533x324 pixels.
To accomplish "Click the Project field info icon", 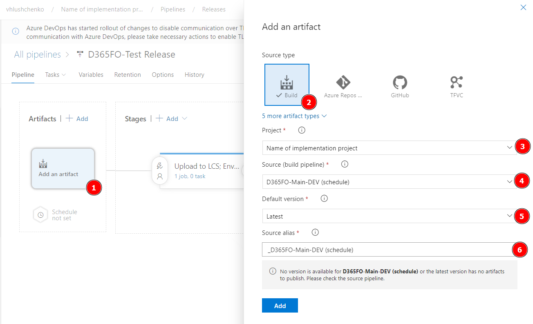I will [x=302, y=130].
